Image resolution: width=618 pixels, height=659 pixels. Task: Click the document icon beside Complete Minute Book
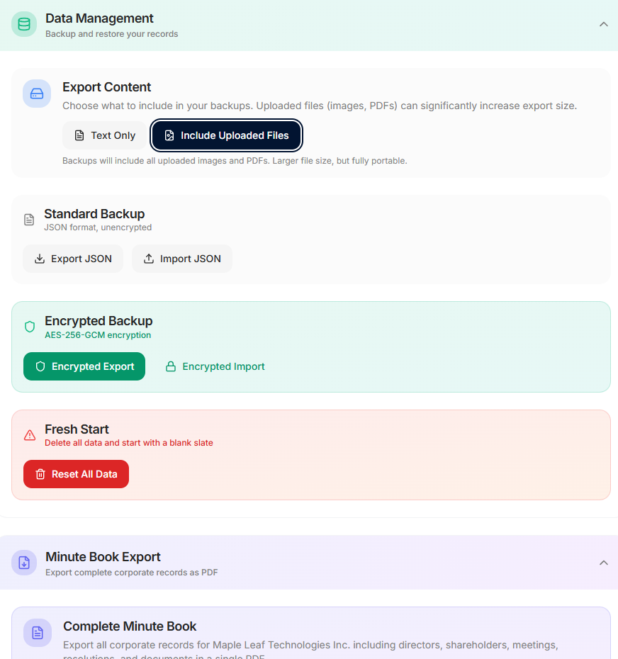(38, 633)
